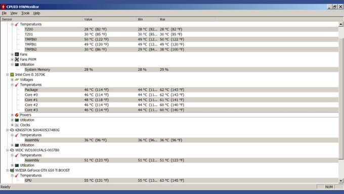Image resolution: width=344 pixels, height=194 pixels.
Task: Select the Core #2 row
Action: pyautogui.click(x=181, y=105)
